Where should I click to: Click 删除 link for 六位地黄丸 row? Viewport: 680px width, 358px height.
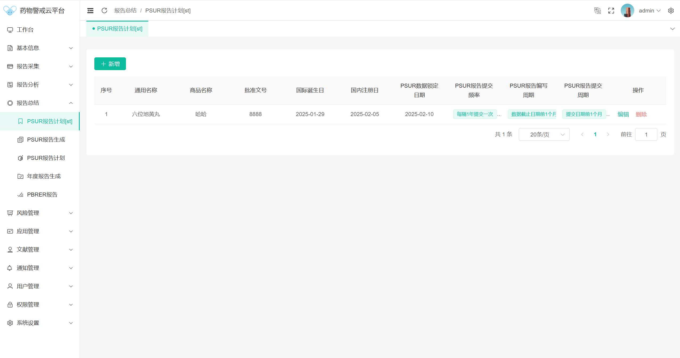[641, 114]
